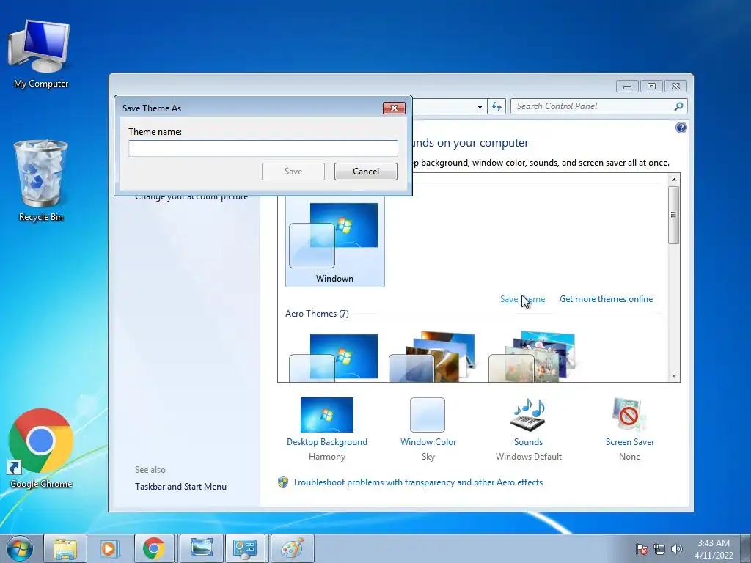The height and width of the screenshot is (563, 751).
Task: Click the Theme name text box
Action: [x=263, y=148]
